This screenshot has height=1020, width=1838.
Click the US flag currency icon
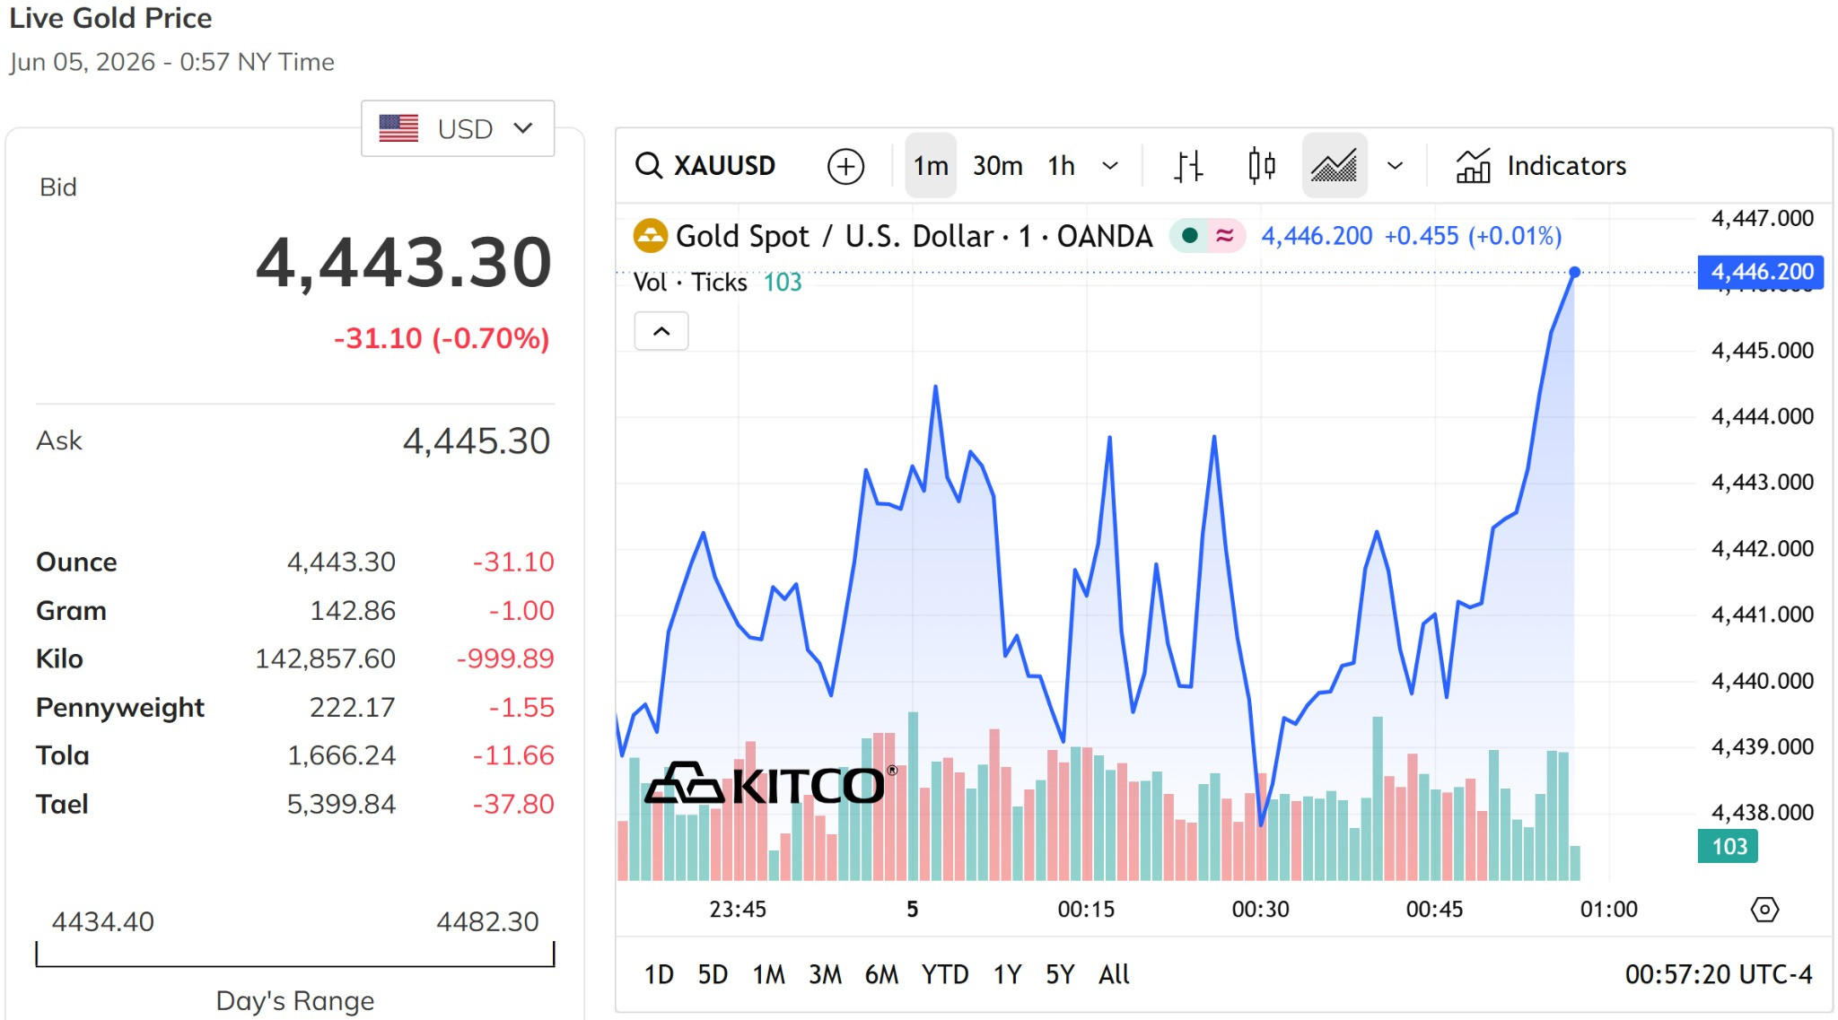[x=398, y=128]
